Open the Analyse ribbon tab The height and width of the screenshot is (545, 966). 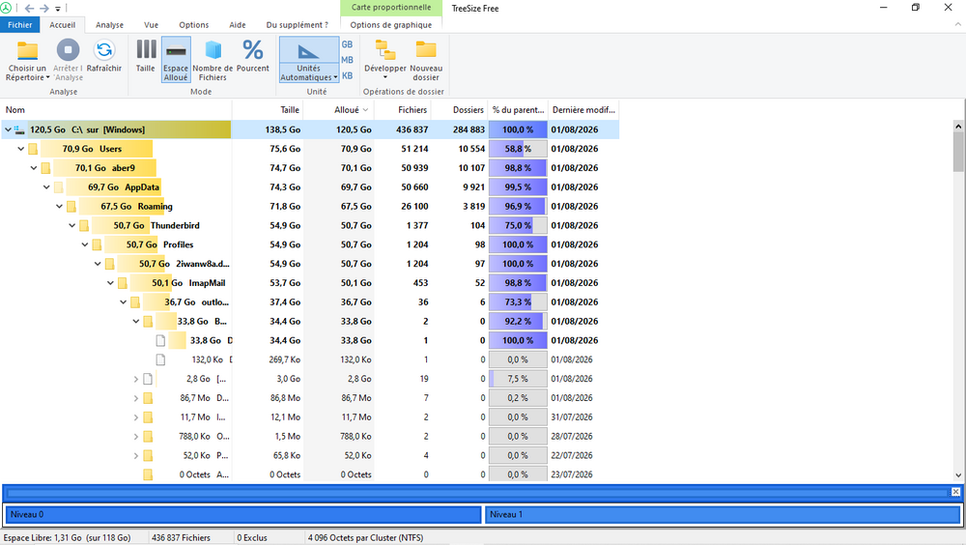[x=110, y=25]
